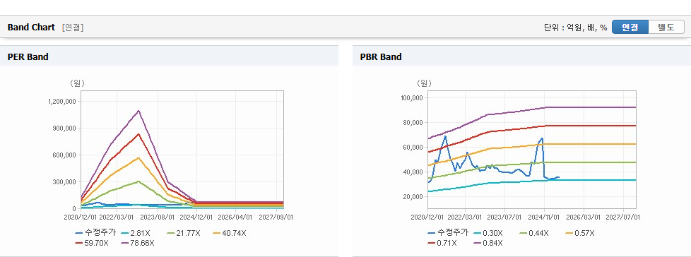Toggle 수정주가 legend in PBR Band chart
The width and height of the screenshot is (691, 257).
pos(448,233)
